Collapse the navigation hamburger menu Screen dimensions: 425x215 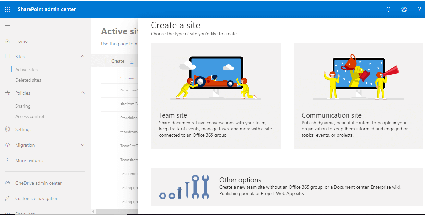click(7, 25)
